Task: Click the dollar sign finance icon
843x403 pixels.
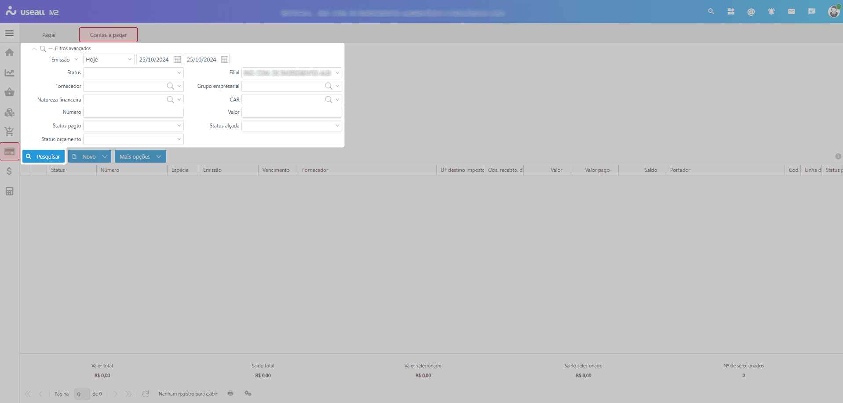Action: [9, 171]
